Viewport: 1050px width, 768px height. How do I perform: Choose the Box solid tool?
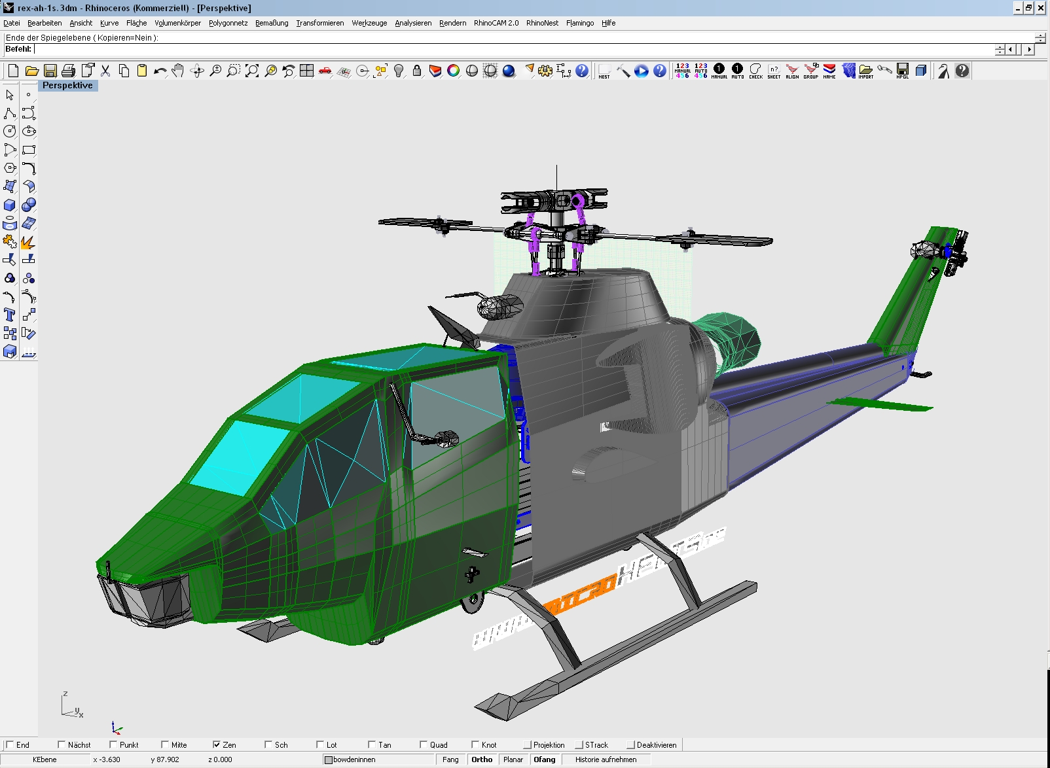pyautogui.click(x=10, y=205)
